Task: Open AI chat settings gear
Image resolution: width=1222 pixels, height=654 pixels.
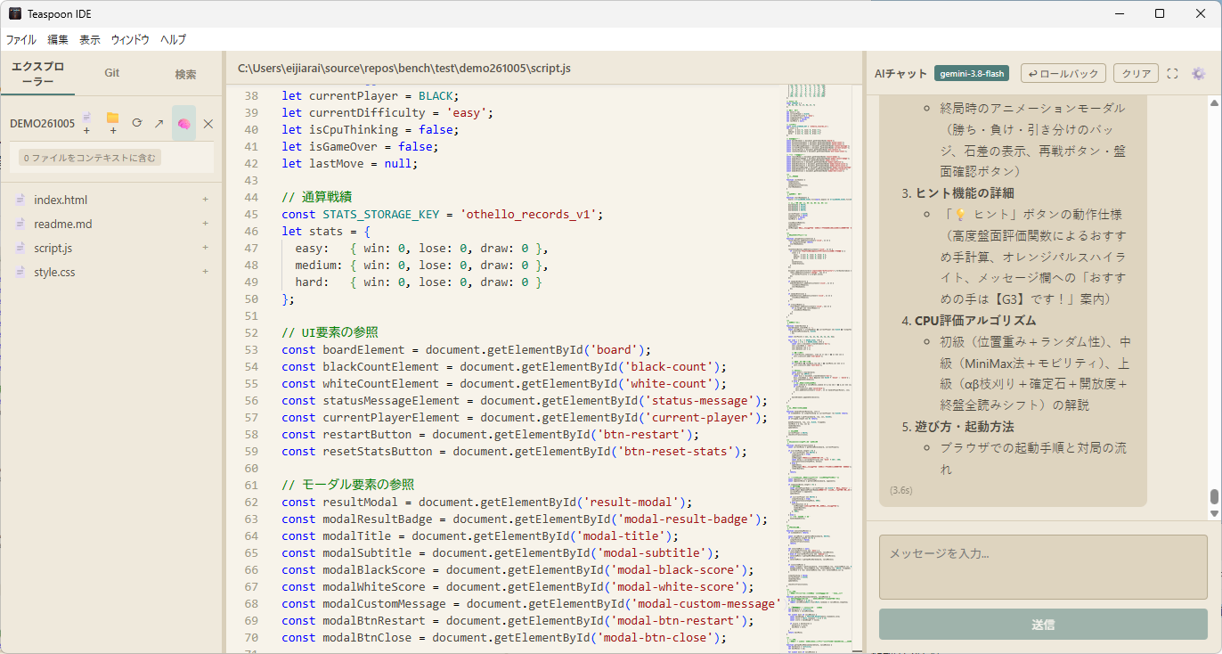Action: point(1198,74)
